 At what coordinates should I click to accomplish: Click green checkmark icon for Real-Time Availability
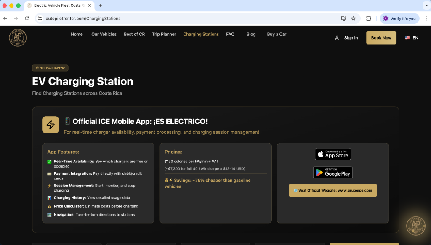pyautogui.click(x=49, y=162)
